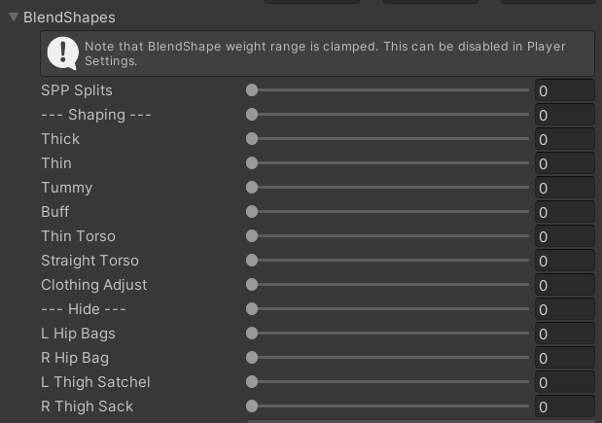Click the SPP Splits slider handle

pyautogui.click(x=252, y=90)
